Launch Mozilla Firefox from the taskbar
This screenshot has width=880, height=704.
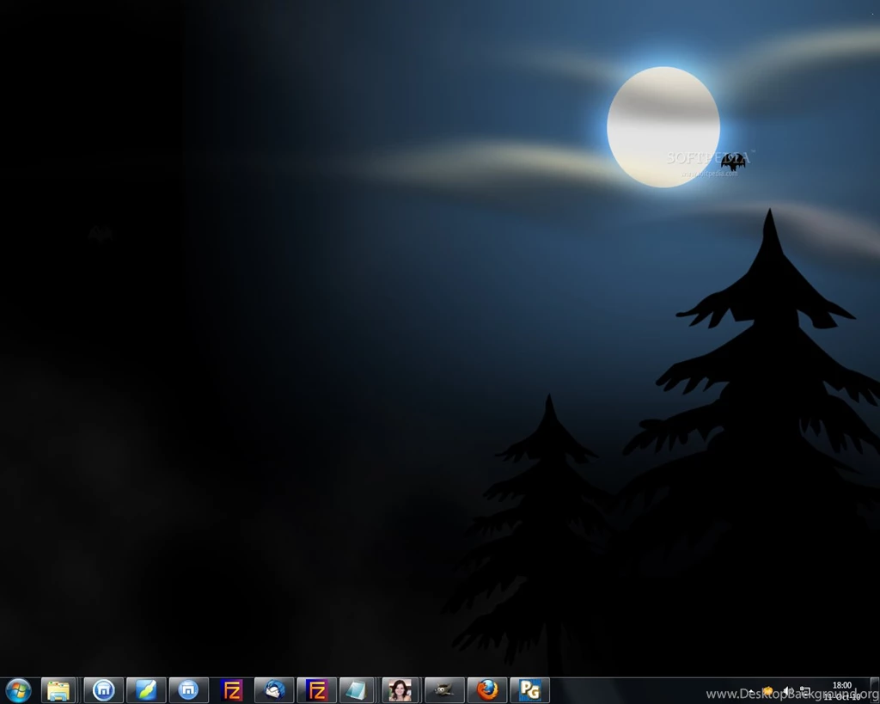coord(487,690)
